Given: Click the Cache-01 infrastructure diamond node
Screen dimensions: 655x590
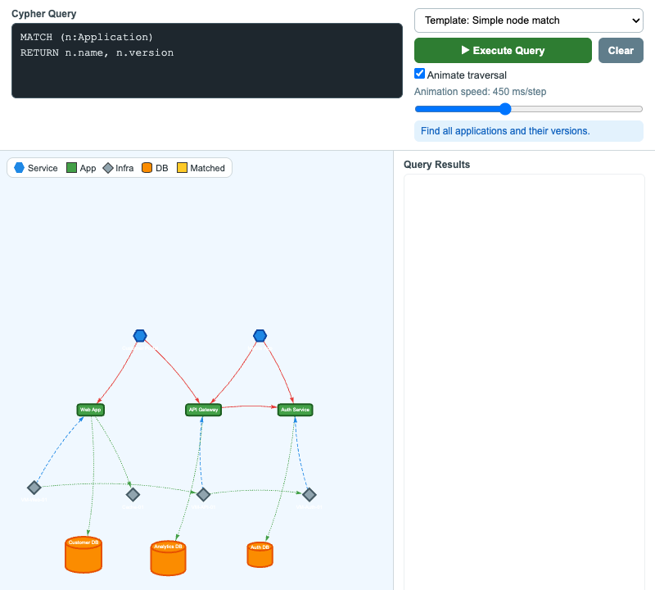Looking at the screenshot, I should click(x=133, y=495).
